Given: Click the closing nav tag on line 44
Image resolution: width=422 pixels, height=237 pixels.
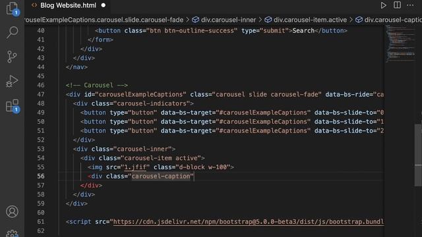Looking at the screenshot, I should [x=76, y=67].
